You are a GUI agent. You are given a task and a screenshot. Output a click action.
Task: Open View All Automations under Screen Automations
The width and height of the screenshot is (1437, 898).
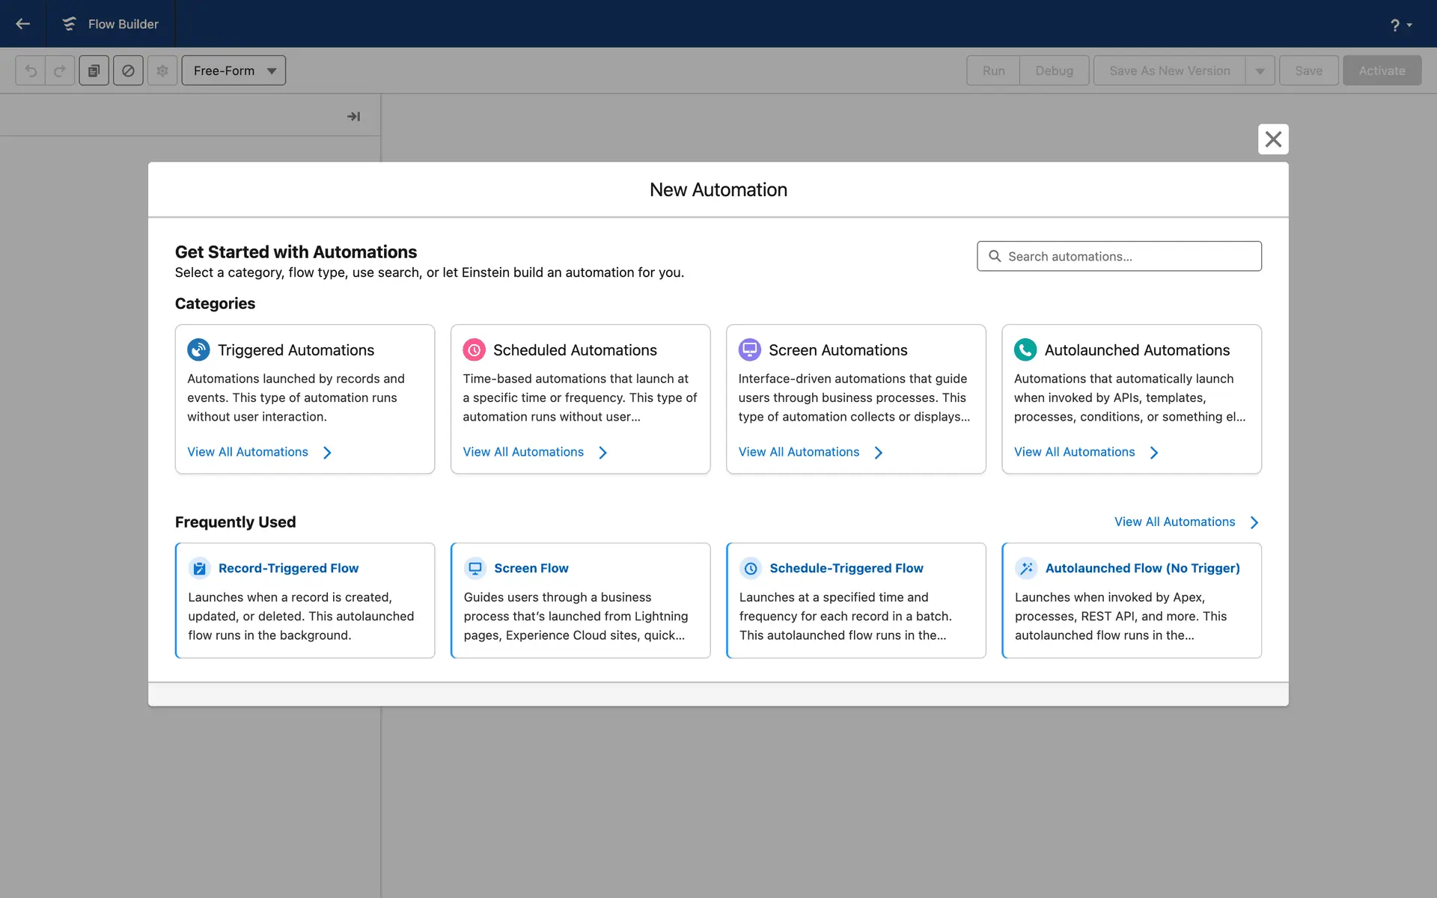(811, 452)
